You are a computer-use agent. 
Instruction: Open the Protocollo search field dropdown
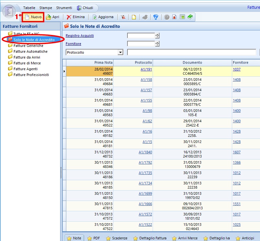(120, 52)
